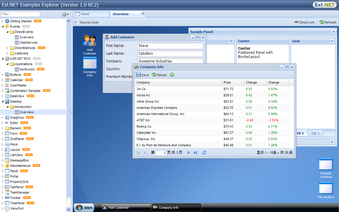This screenshot has height=212, width=339.
Task: Collapse the Sample Panel
Action: click(x=334, y=32)
